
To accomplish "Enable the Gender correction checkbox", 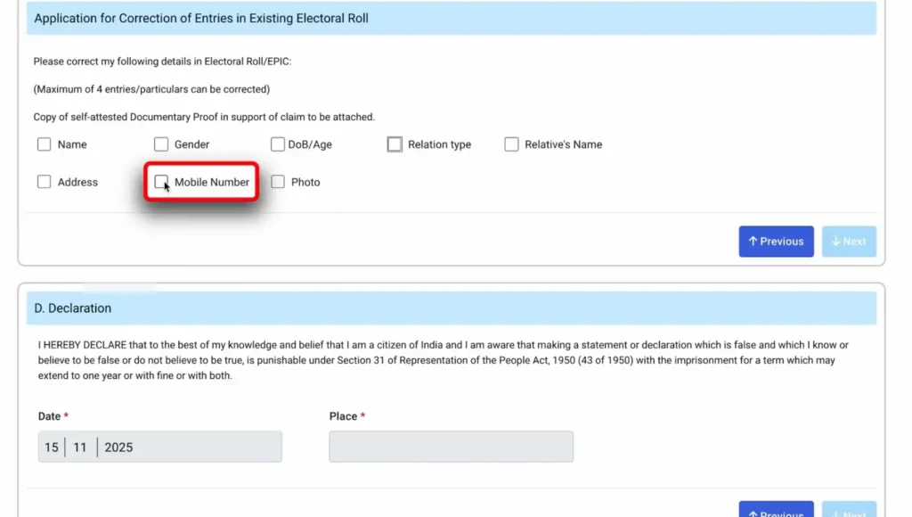I will point(161,144).
